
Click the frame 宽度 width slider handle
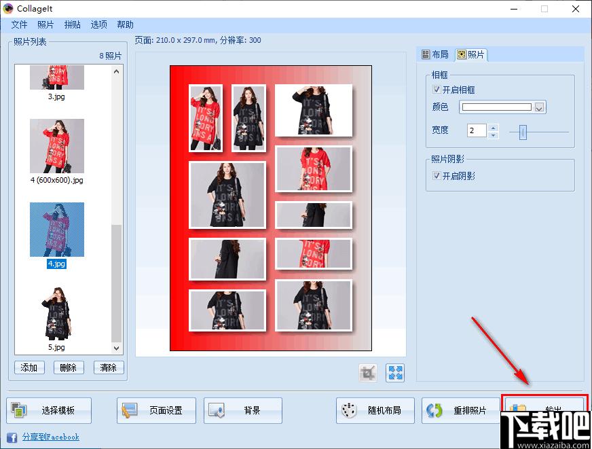click(523, 132)
